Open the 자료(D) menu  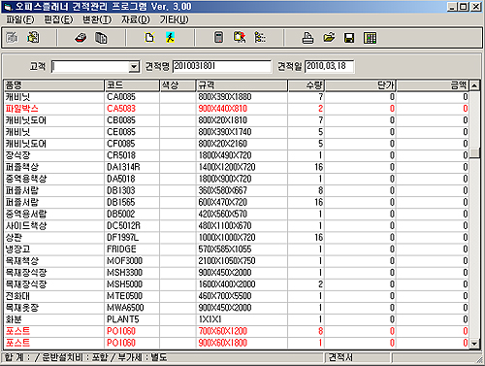tap(136, 19)
